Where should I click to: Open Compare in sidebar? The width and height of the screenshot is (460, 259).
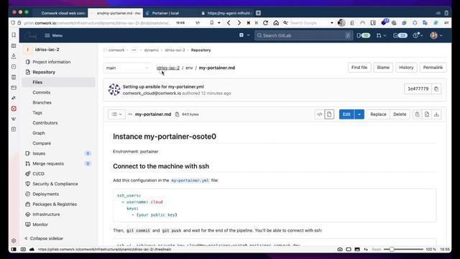pyautogui.click(x=42, y=143)
